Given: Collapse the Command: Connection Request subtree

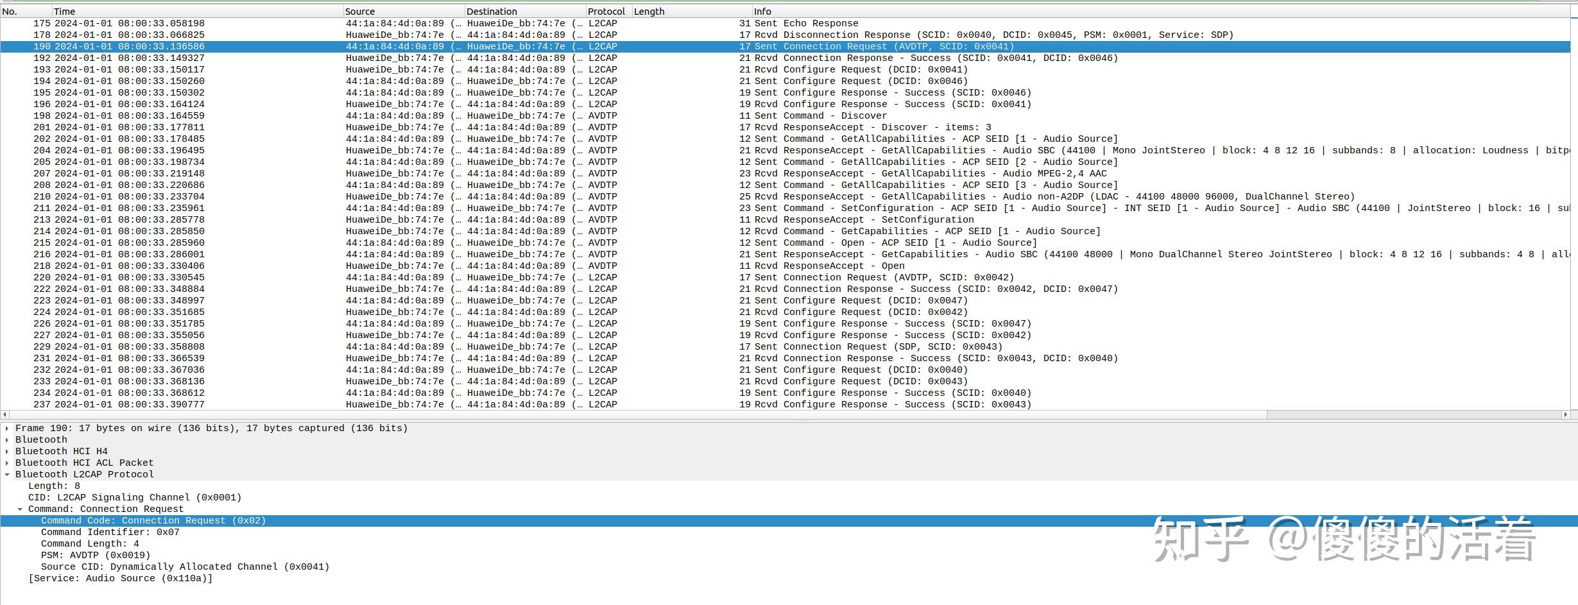Looking at the screenshot, I should [x=20, y=509].
